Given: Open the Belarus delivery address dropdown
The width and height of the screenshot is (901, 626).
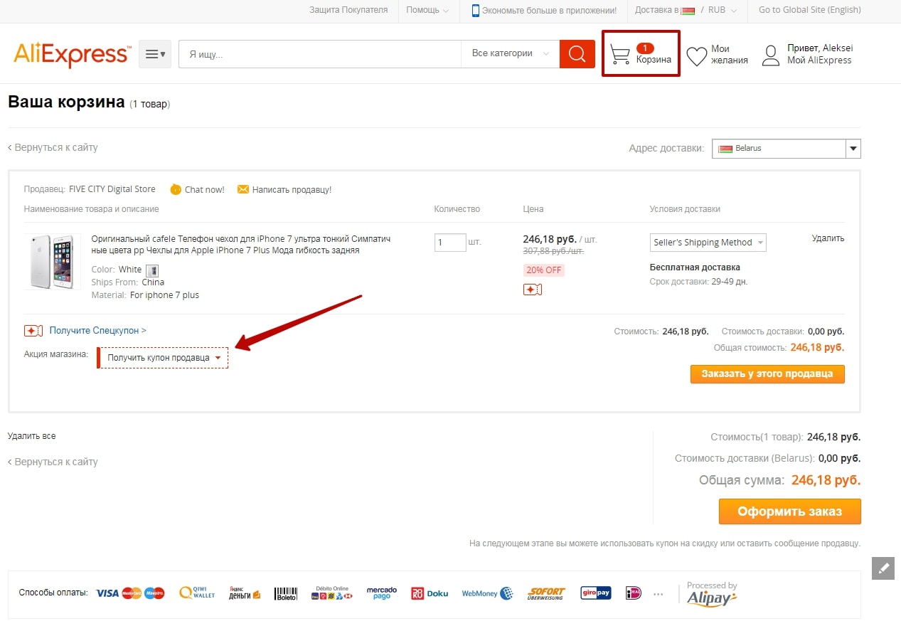Looking at the screenshot, I should (787, 149).
